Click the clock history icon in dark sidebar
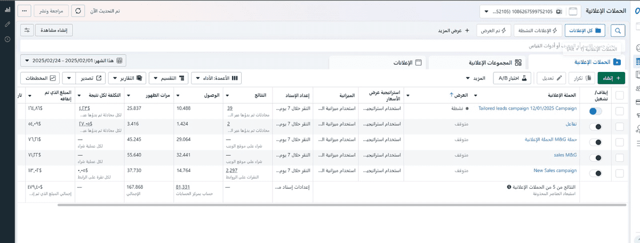The height and width of the screenshot is (243, 640). [7, 39]
